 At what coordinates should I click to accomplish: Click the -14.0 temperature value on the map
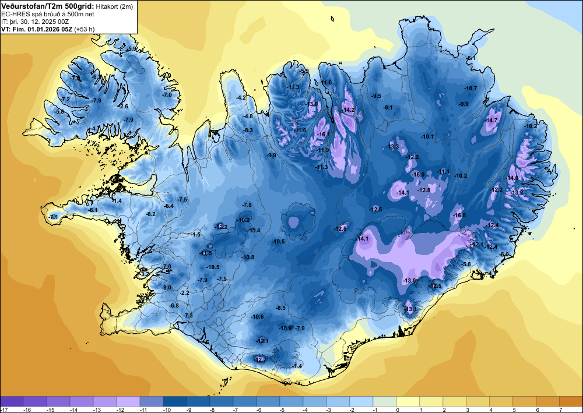click(512, 178)
